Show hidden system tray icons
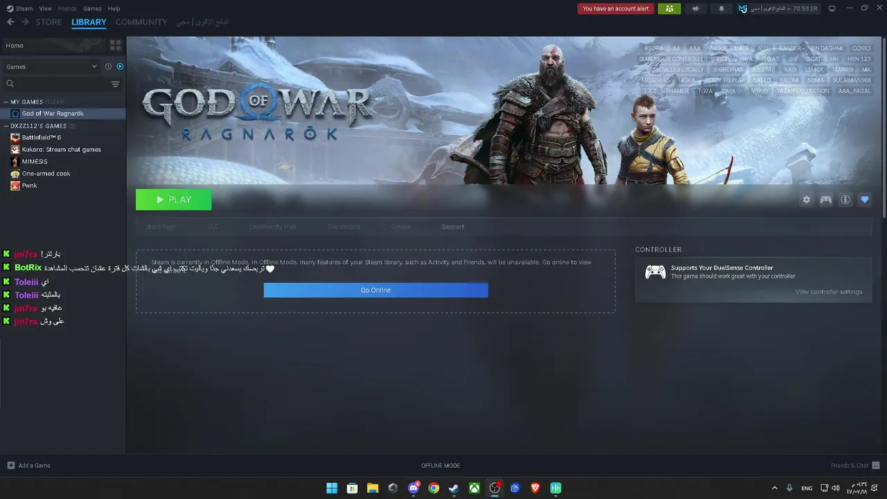The image size is (887, 499). pyautogui.click(x=774, y=488)
